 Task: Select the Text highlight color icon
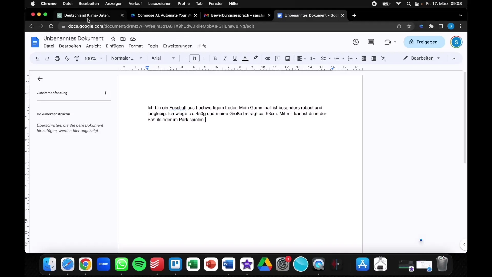[x=255, y=58]
